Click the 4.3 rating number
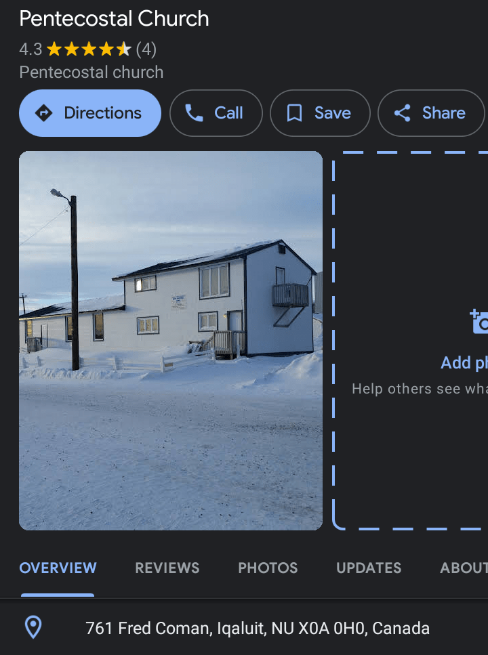488x655 pixels. coord(30,49)
